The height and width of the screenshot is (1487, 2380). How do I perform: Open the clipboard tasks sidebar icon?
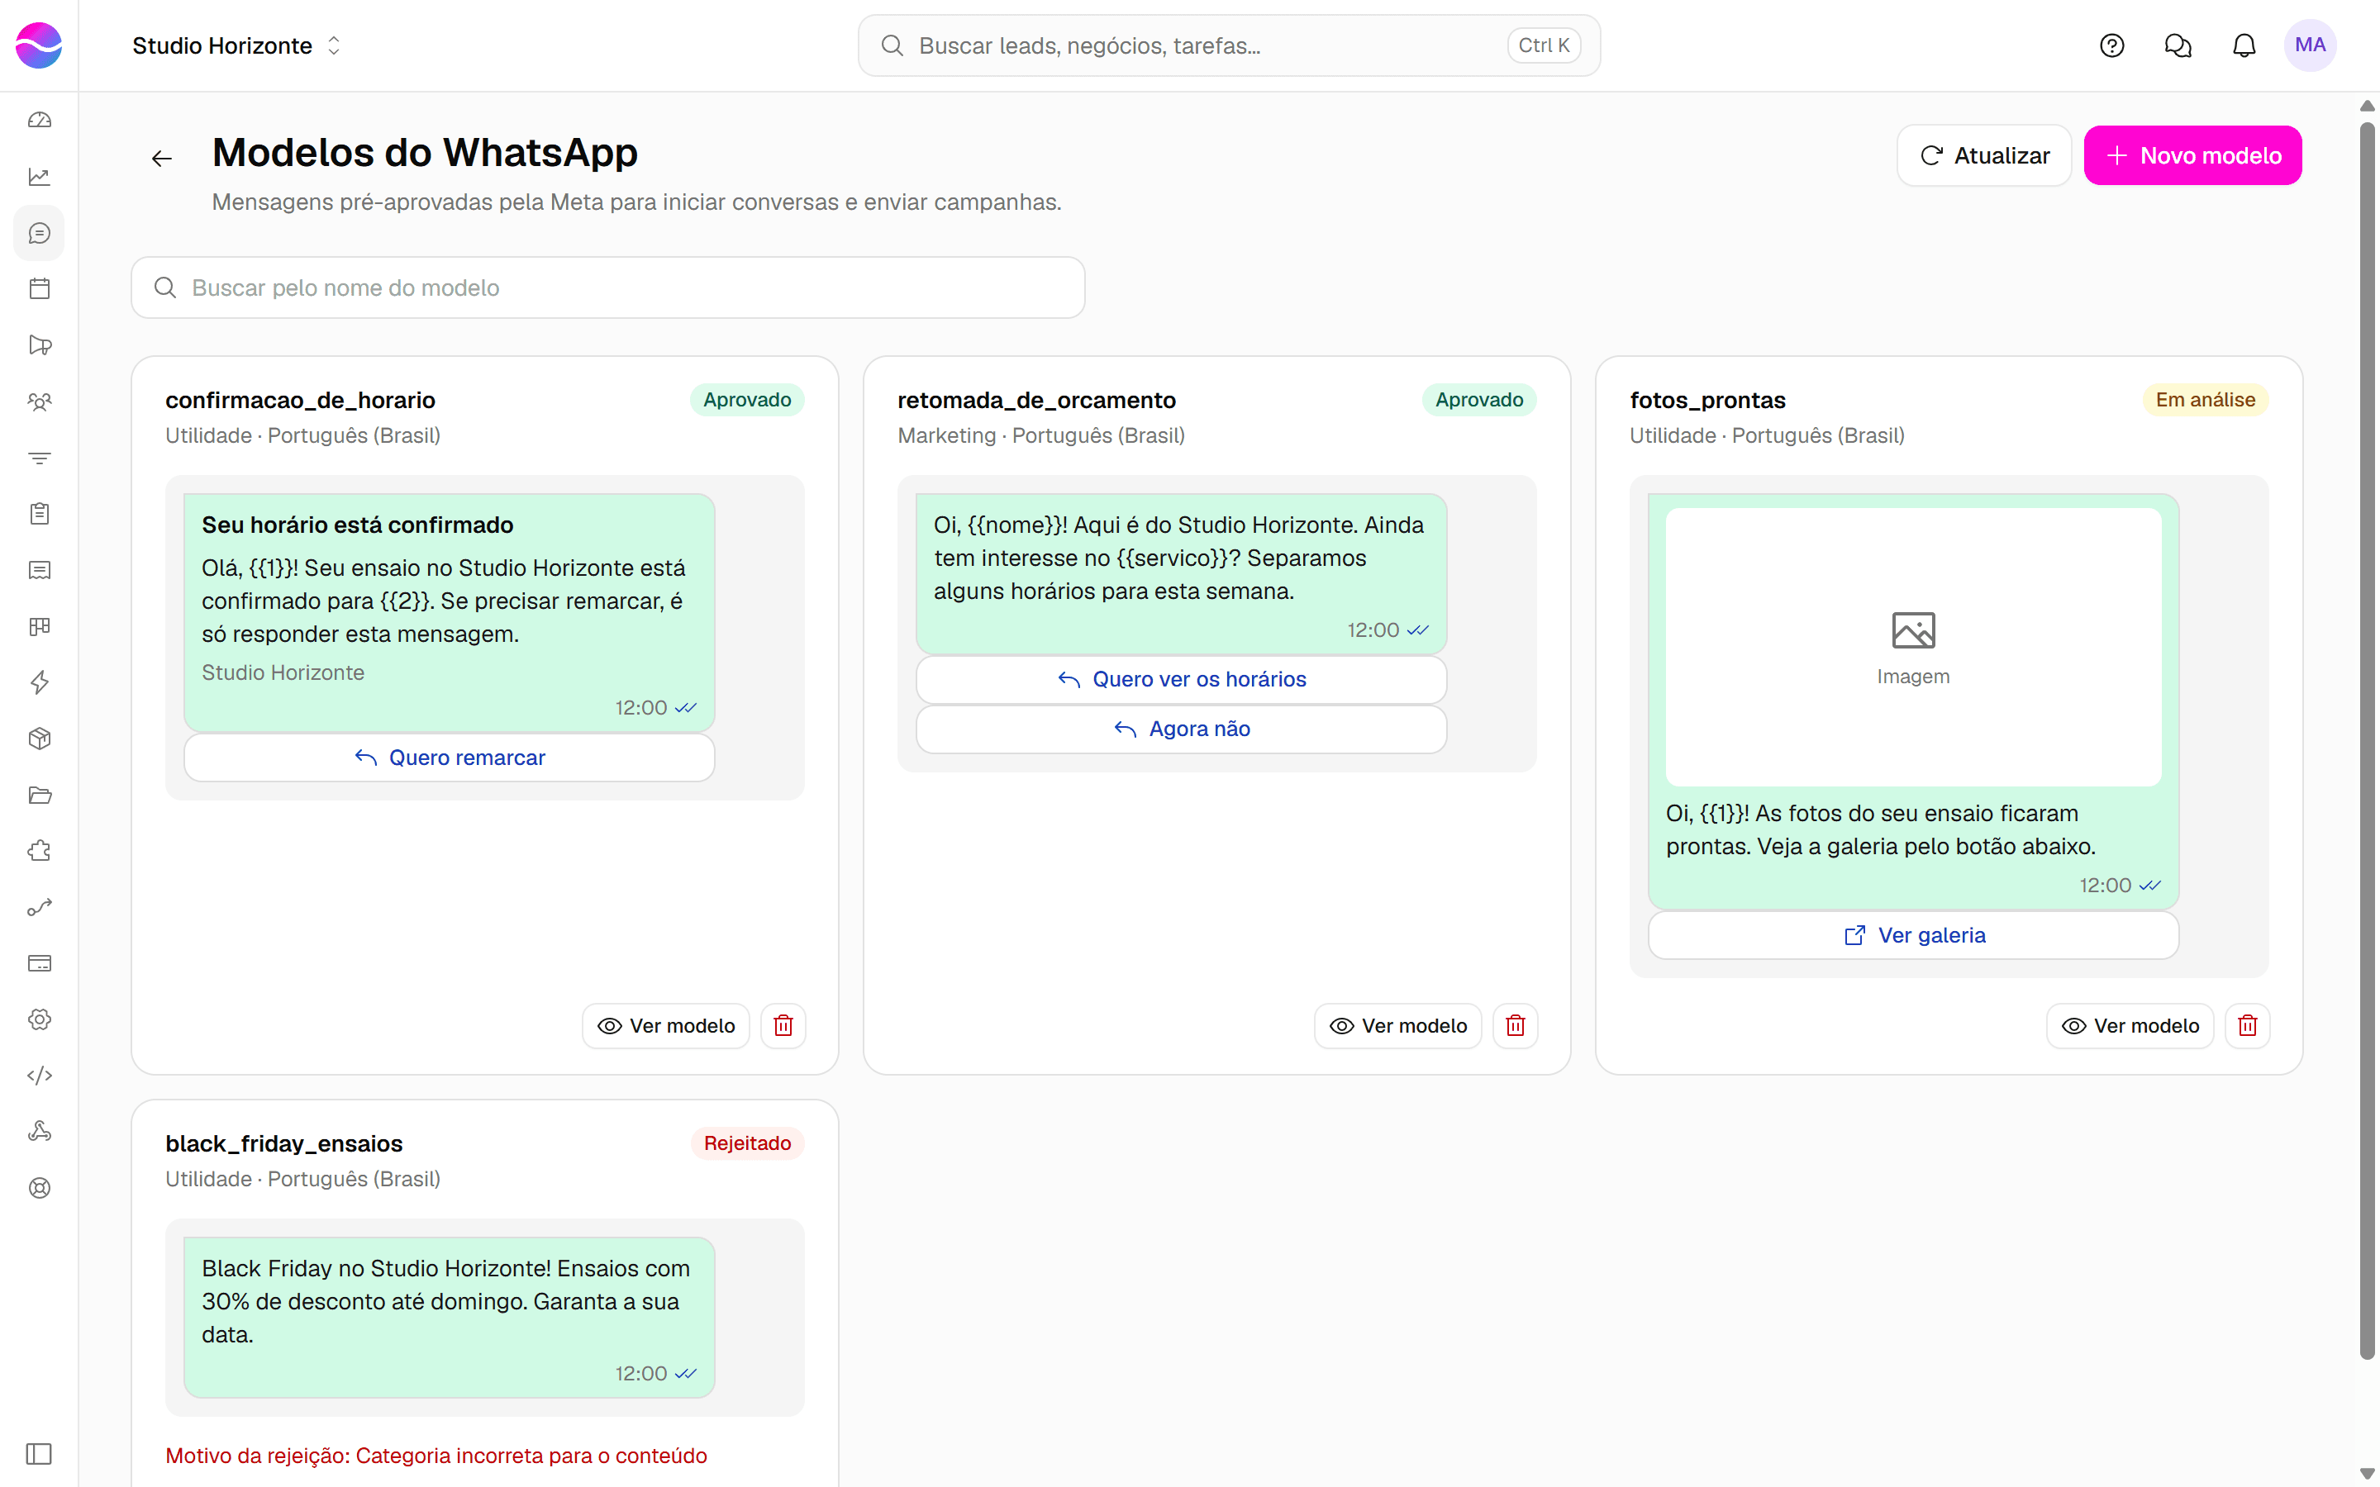point(40,513)
